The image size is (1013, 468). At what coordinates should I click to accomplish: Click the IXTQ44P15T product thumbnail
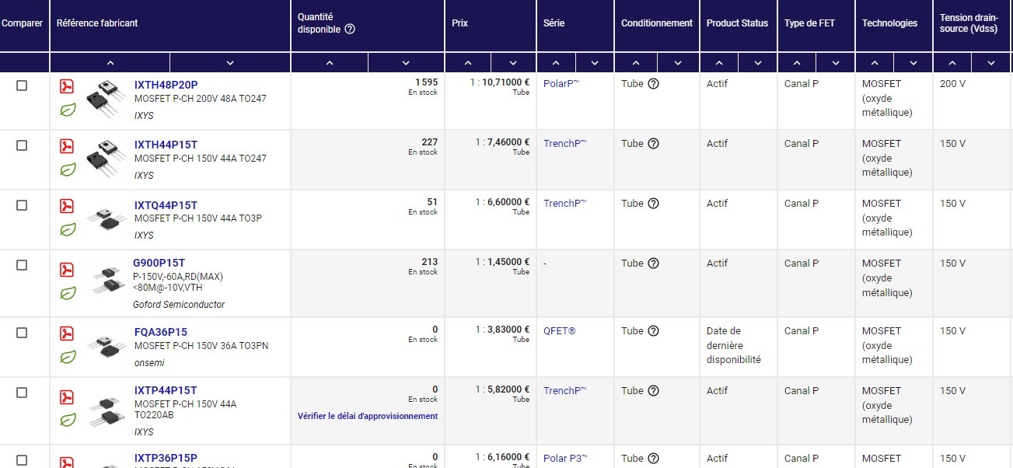coord(106,218)
